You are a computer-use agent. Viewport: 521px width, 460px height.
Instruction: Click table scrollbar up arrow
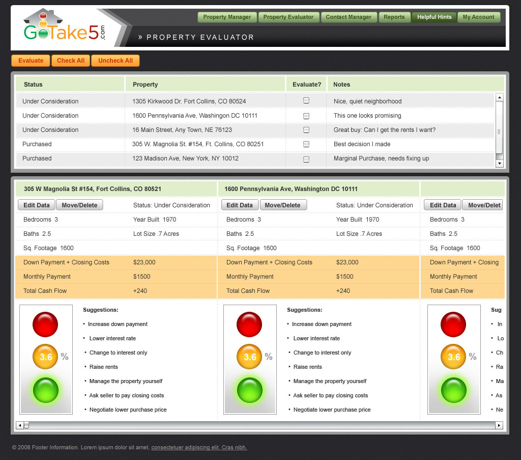[x=499, y=97]
